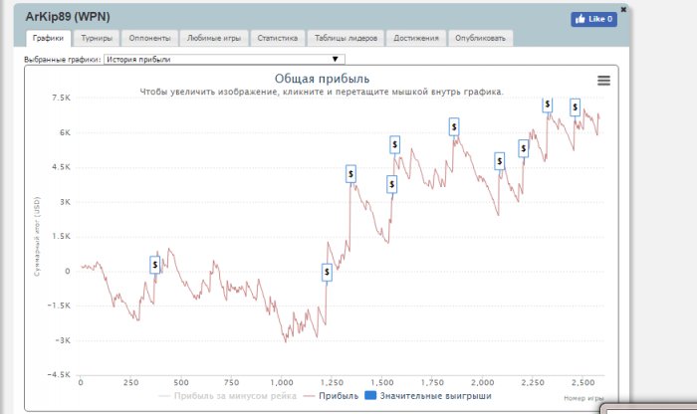Image resolution: width=697 pixels, height=414 pixels.
Task: Toggle Прибыль за минусом рейка legend series
Action: pyautogui.click(x=228, y=396)
